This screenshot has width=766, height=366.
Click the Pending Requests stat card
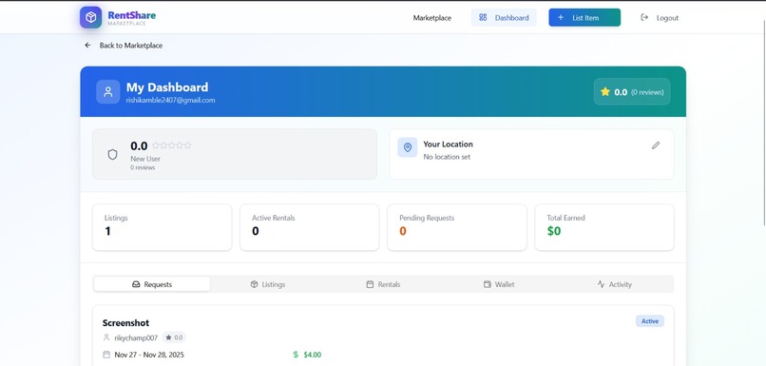[x=457, y=227]
